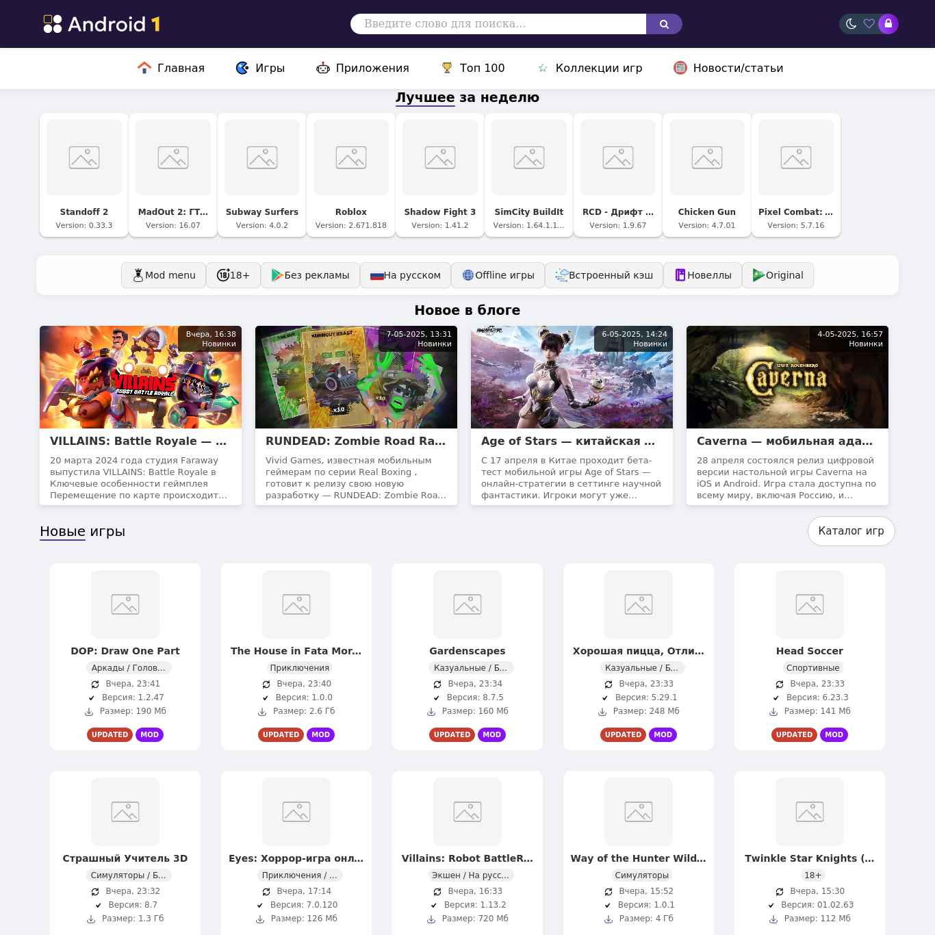Open favorites heart icon in header
The image size is (935, 935).
pos(869,24)
